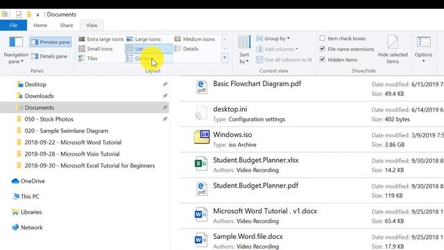
Task: Expand the layout gallery dropdown
Action: [x=225, y=58]
